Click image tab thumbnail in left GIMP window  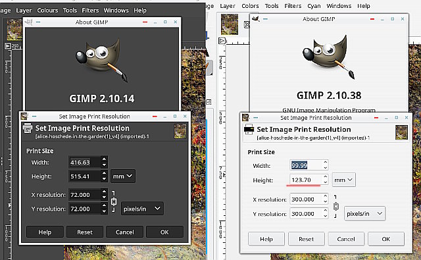point(14,30)
